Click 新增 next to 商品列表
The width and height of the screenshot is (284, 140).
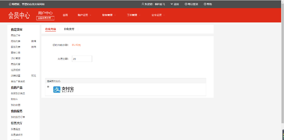[33, 41]
